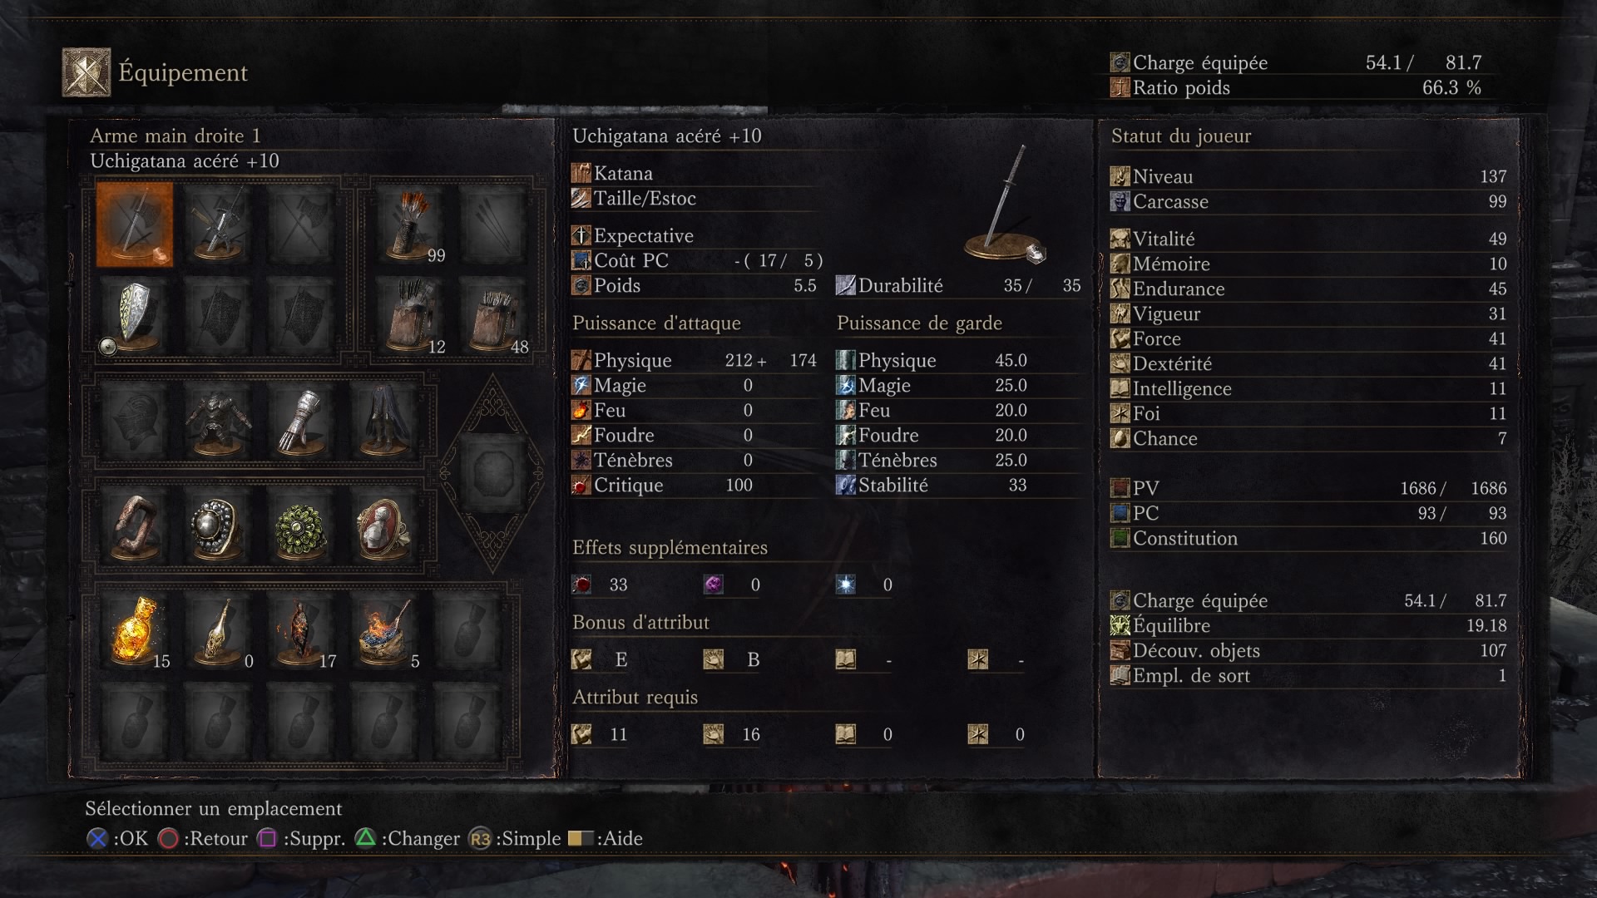1597x898 pixels.
Task: Select the empty helmet slot
Action: [x=135, y=422]
